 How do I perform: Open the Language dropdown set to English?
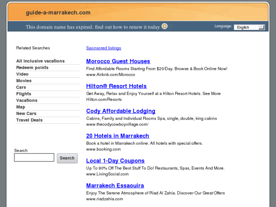coord(249,27)
